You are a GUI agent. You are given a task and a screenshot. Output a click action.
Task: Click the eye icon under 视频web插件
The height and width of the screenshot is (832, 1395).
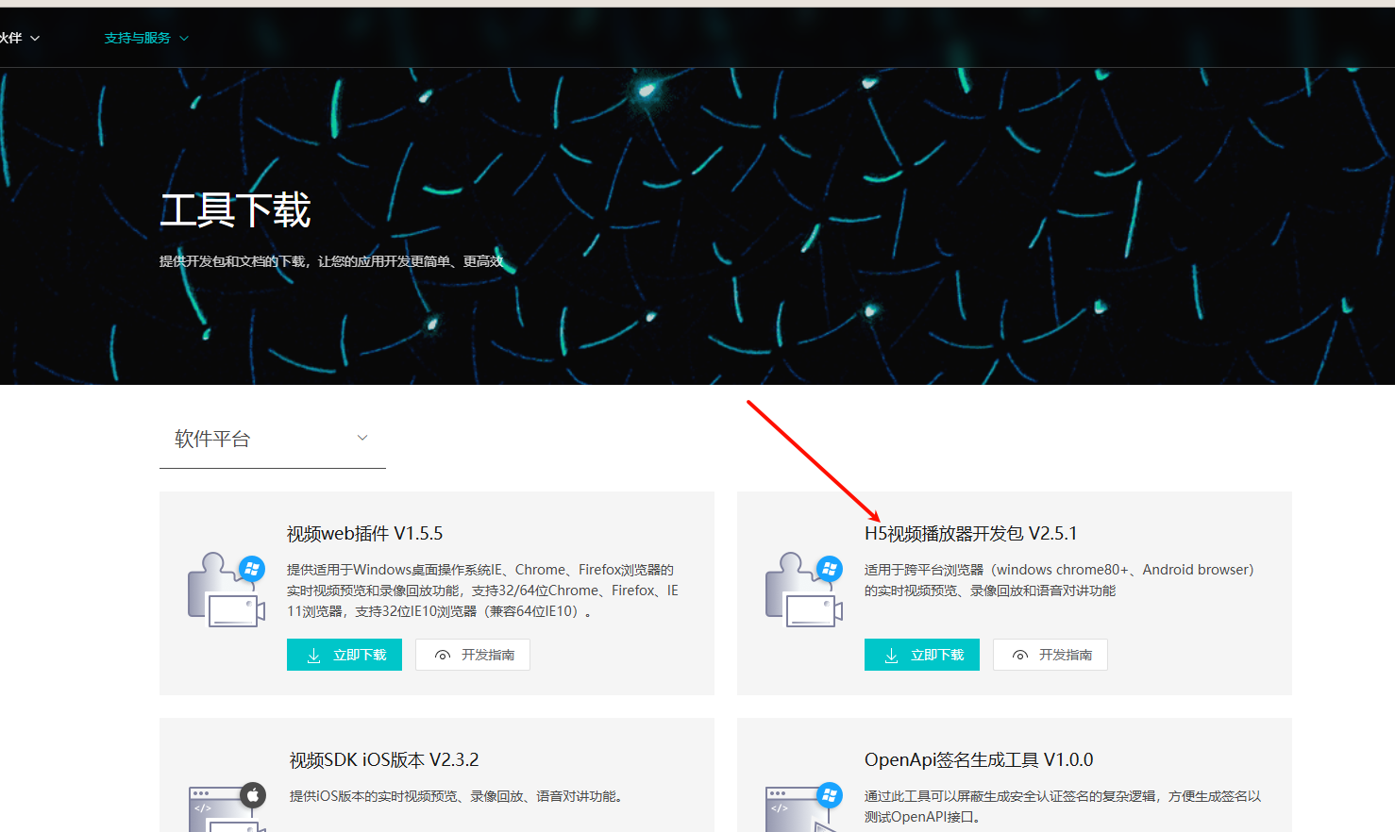pyautogui.click(x=443, y=655)
